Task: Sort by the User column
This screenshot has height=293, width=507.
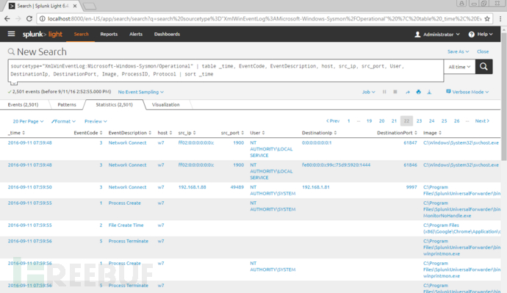Action: click(x=257, y=133)
